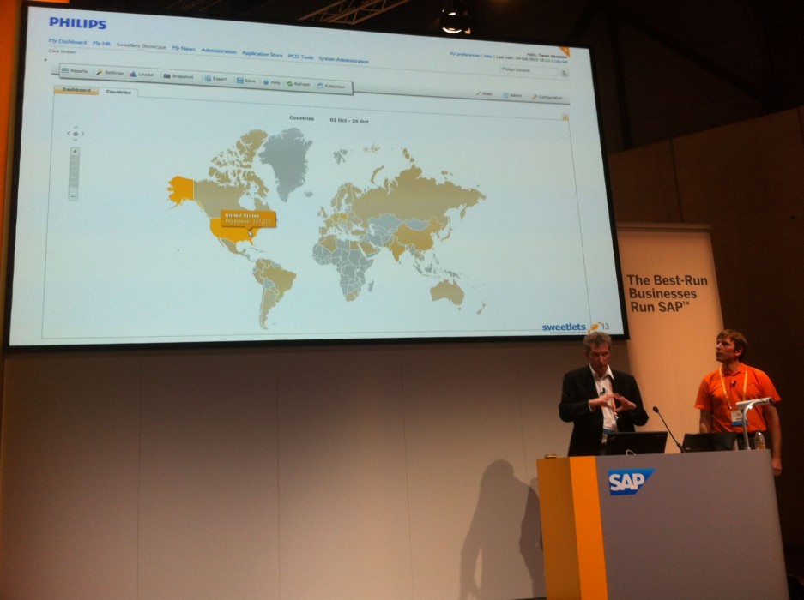The width and height of the screenshot is (804, 600).
Task: Open the Admin panel button
Action: tap(513, 95)
